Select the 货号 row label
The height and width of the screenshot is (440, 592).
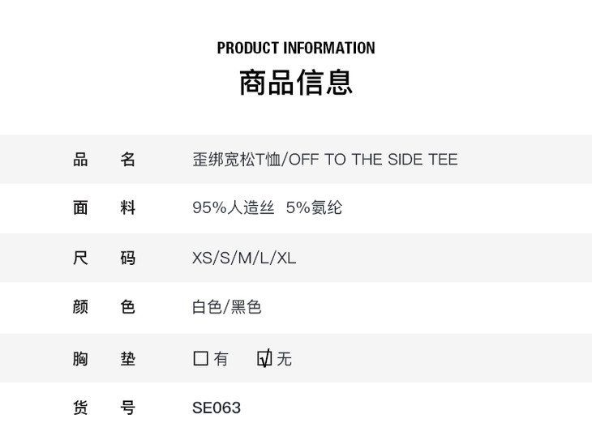[x=104, y=408]
